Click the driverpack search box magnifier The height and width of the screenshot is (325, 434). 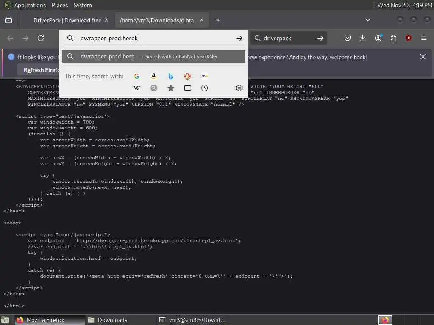pos(257,38)
